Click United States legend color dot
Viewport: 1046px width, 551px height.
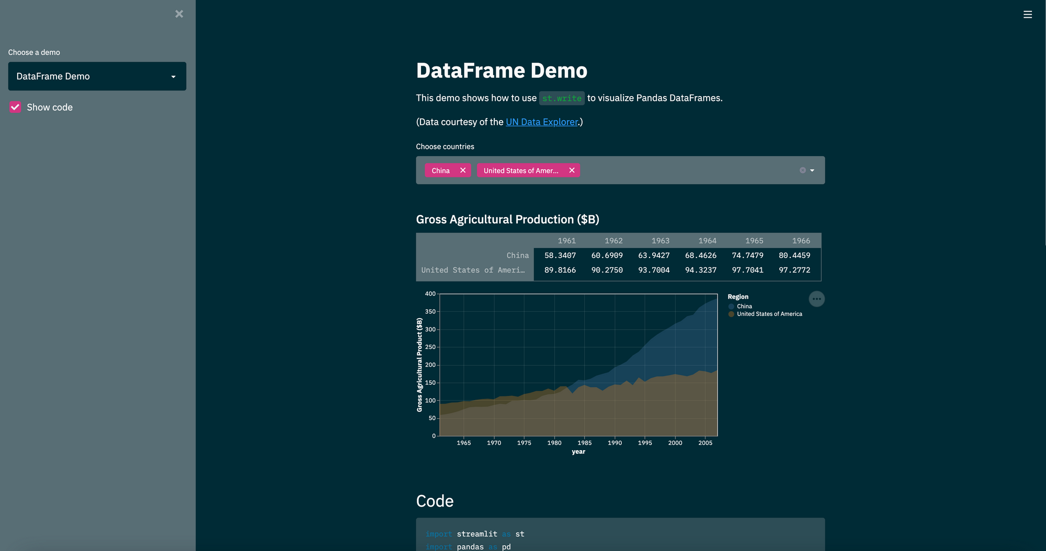pos(731,314)
